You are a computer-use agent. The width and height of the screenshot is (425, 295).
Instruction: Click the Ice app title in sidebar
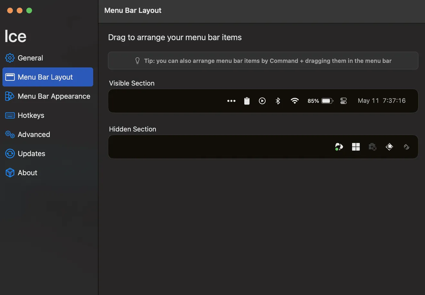coord(15,36)
